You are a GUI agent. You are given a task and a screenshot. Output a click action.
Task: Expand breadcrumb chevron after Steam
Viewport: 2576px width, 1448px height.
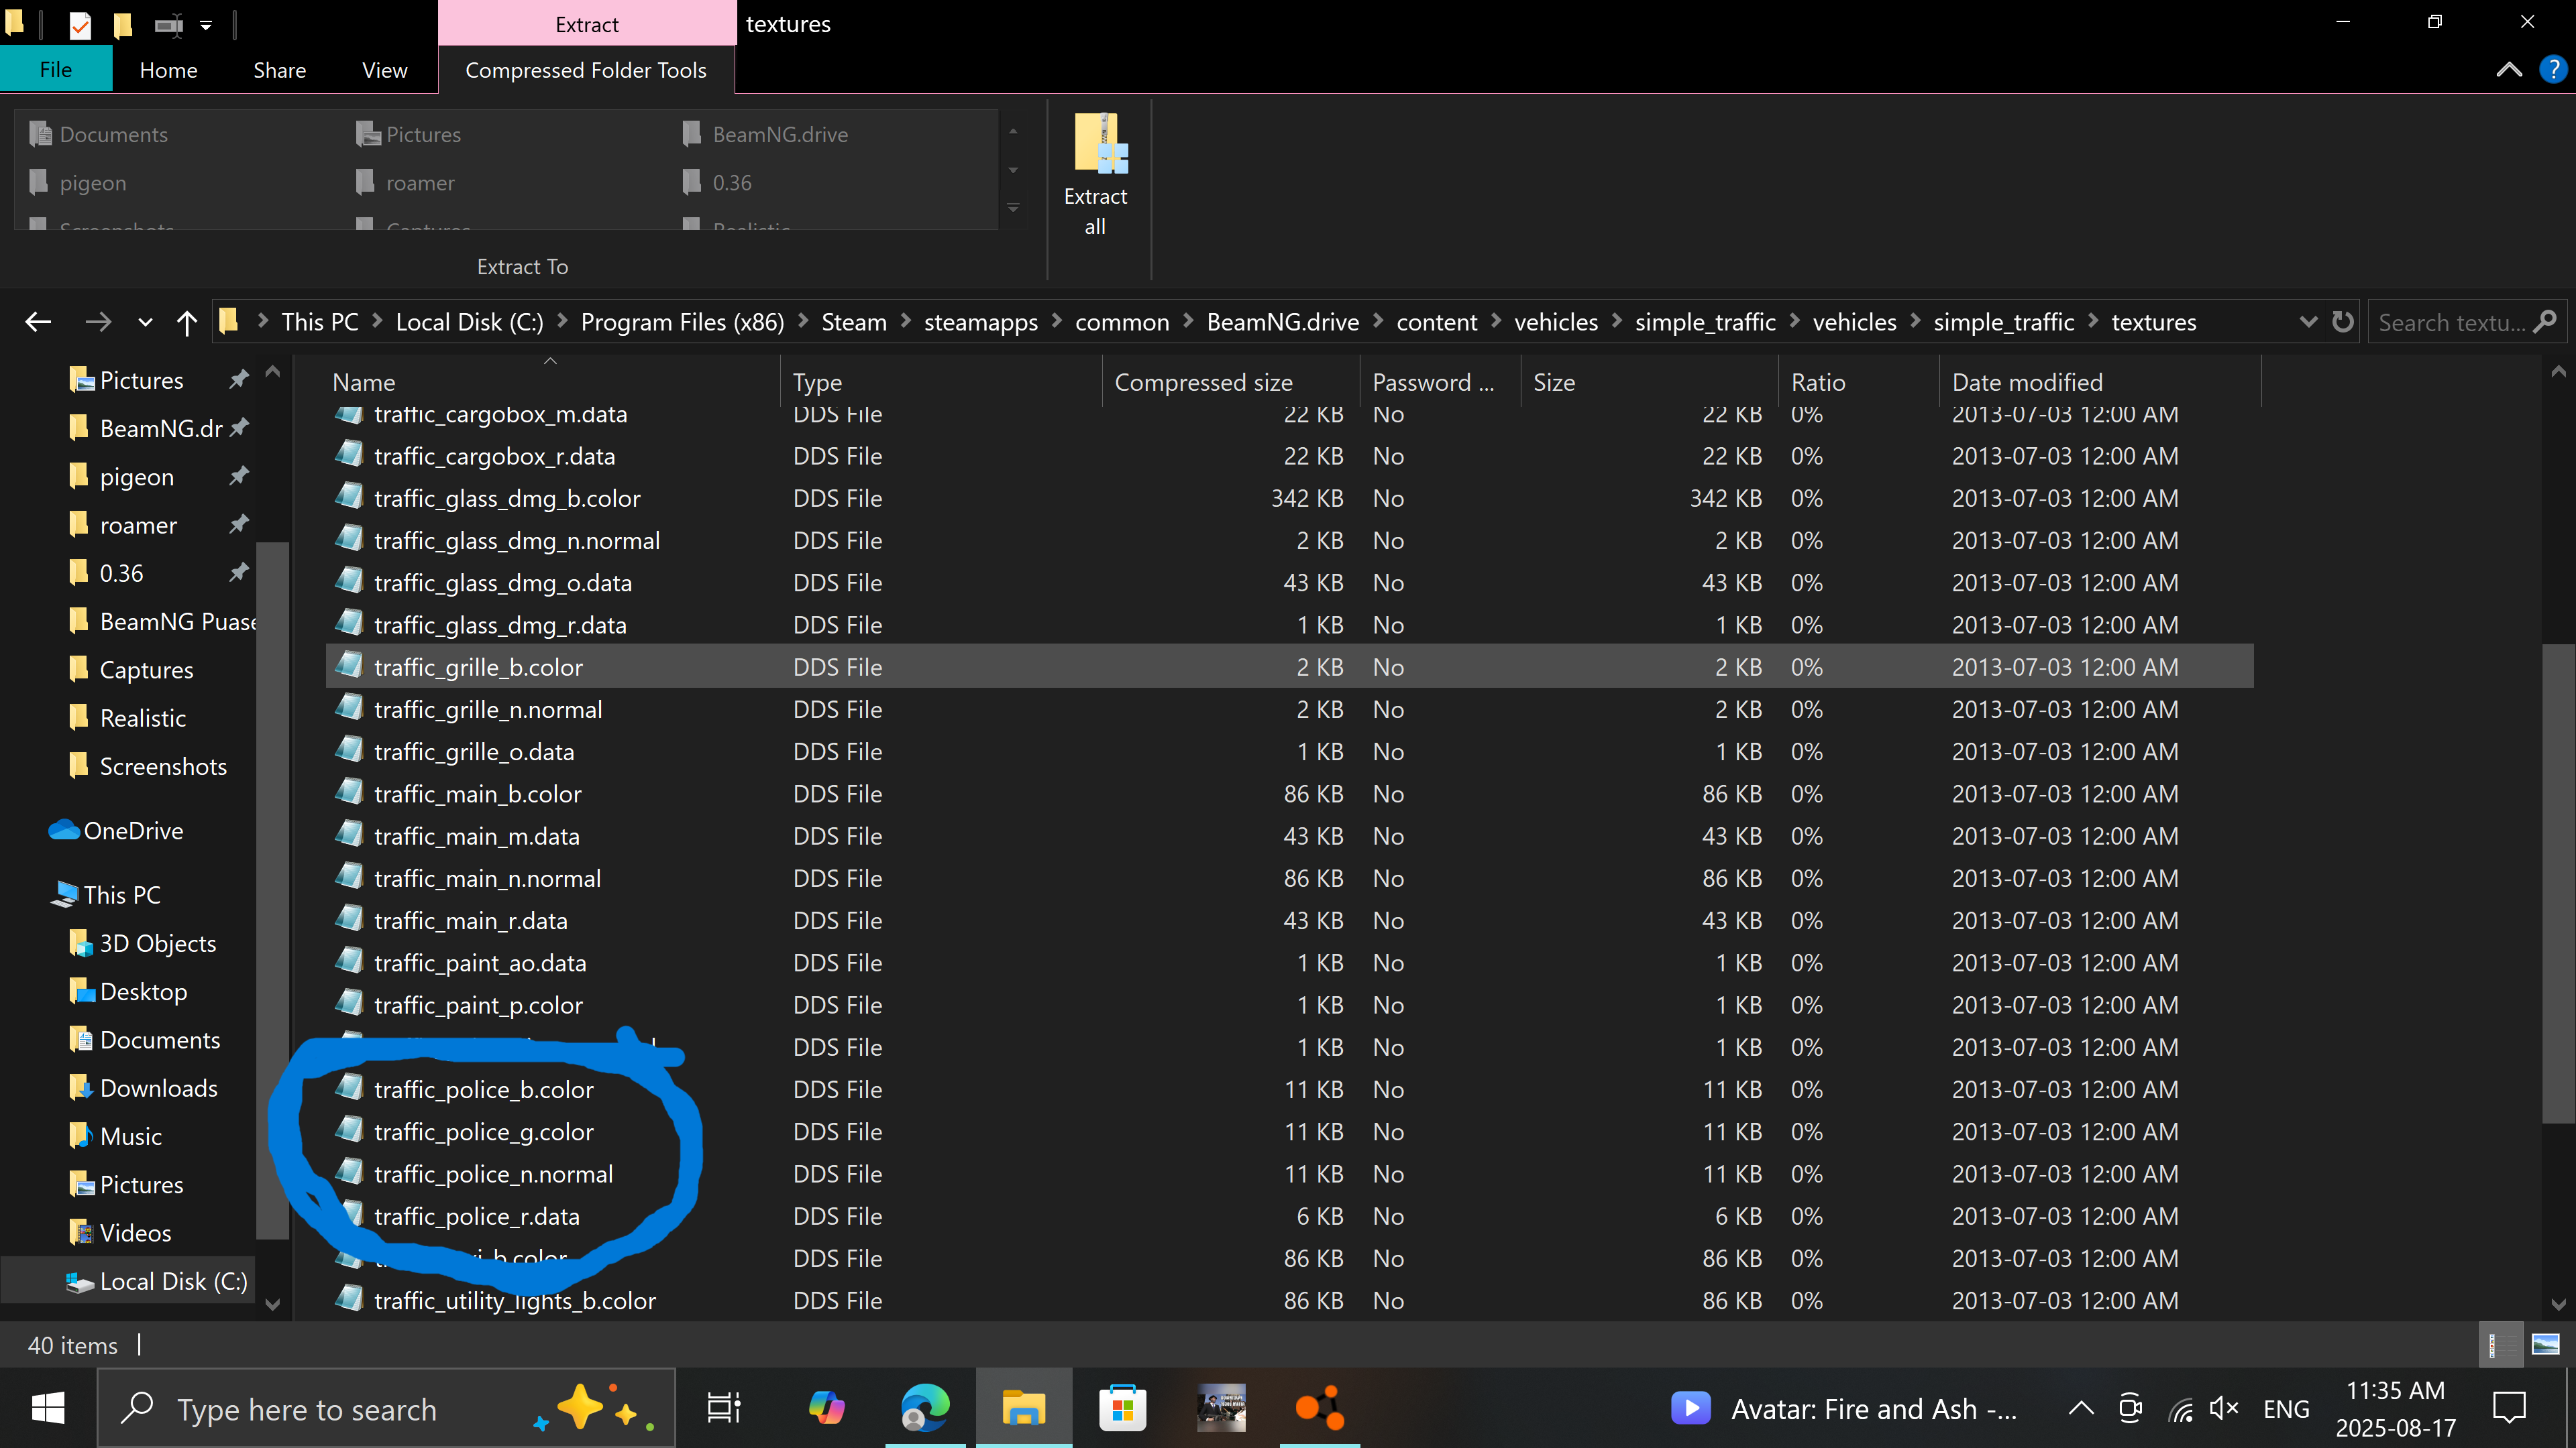tap(905, 321)
